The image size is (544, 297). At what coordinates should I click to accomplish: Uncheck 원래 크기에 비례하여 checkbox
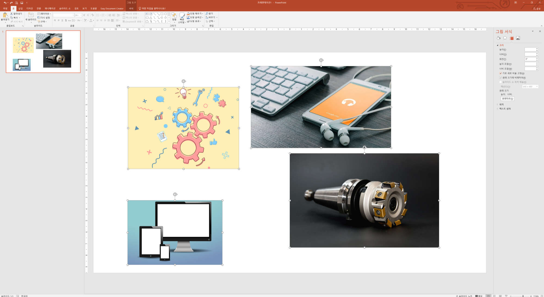click(500, 78)
